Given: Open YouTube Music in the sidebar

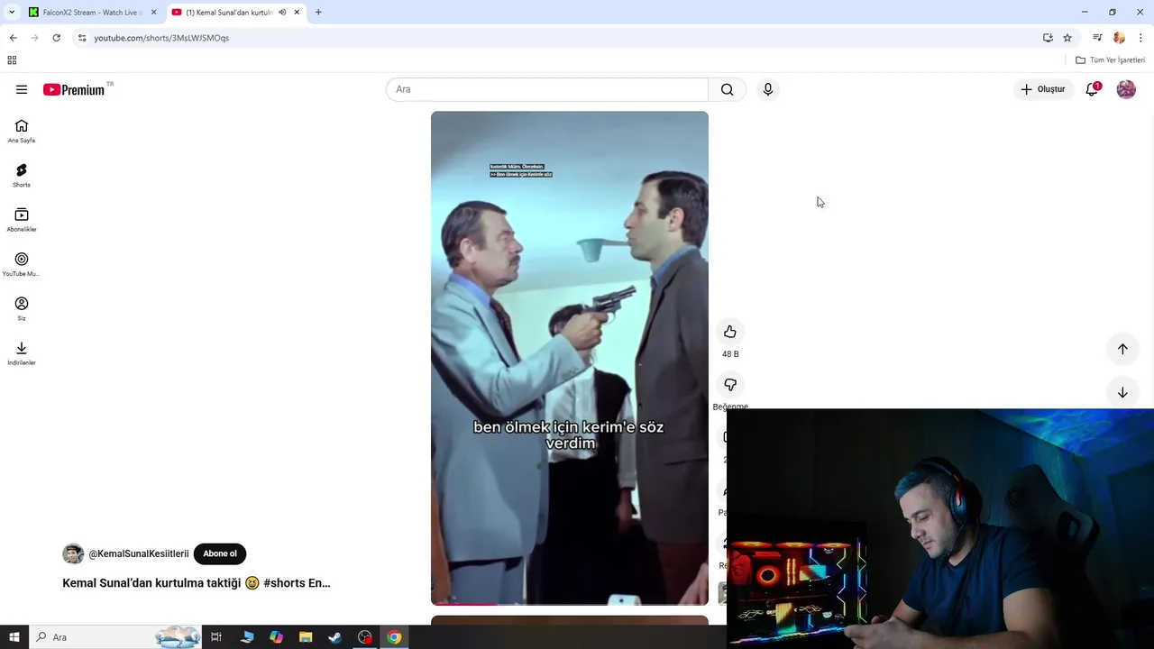Looking at the screenshot, I should click(x=22, y=264).
